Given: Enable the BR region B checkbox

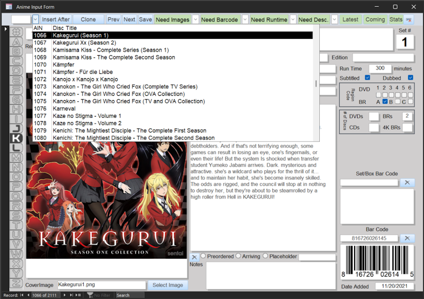Looking at the screenshot, I should pyautogui.click(x=398, y=102).
